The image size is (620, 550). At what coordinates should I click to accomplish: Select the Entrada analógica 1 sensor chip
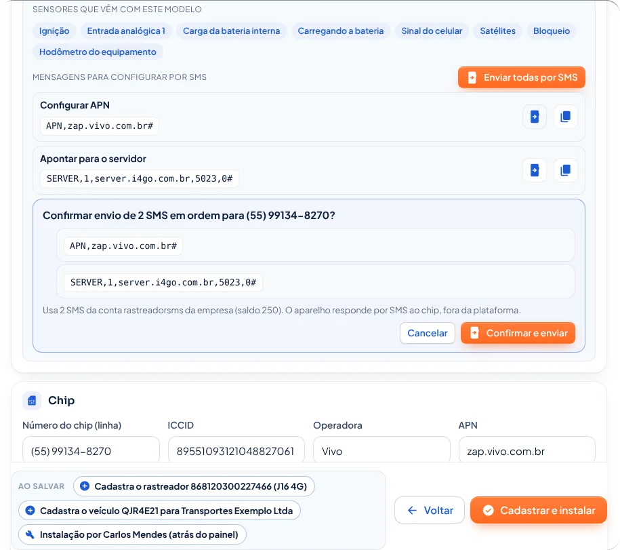[x=126, y=31]
